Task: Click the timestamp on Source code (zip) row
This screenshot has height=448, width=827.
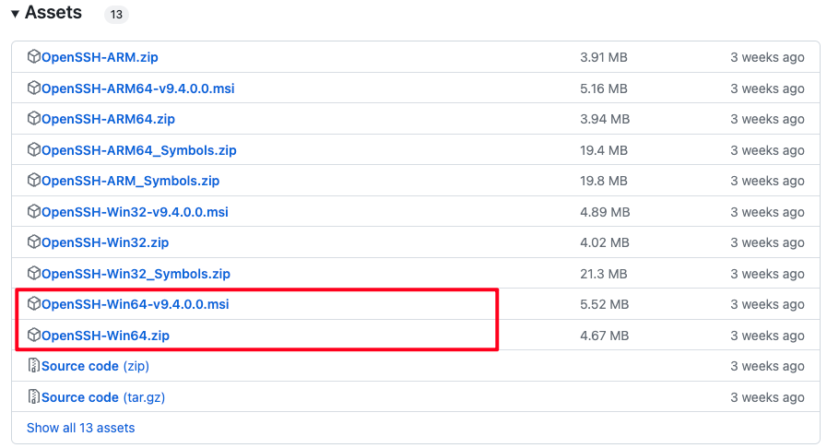Action: pyautogui.click(x=767, y=366)
